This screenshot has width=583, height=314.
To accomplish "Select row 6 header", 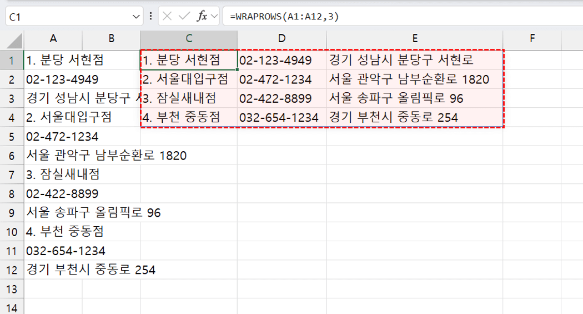I will [12, 156].
